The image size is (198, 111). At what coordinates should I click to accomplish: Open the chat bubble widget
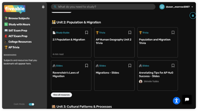[x=187, y=100]
